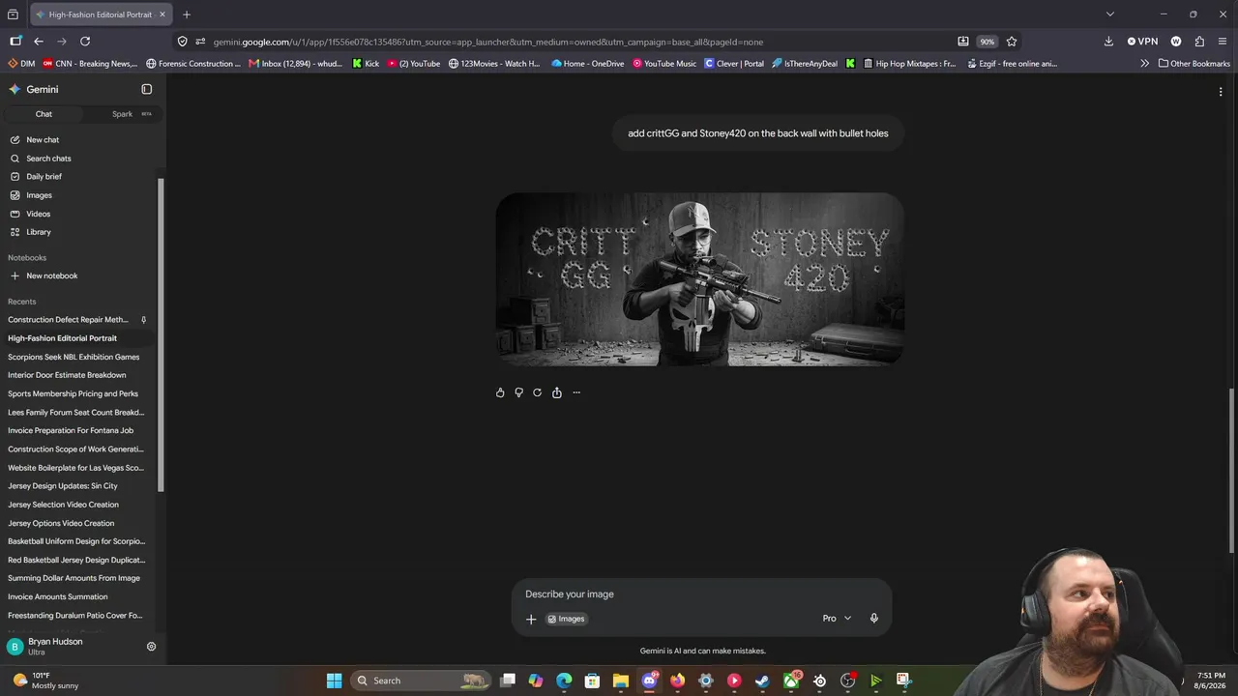The width and height of the screenshot is (1238, 696).
Task: Open the Home - OneDrive bookmark
Action: pos(588,64)
